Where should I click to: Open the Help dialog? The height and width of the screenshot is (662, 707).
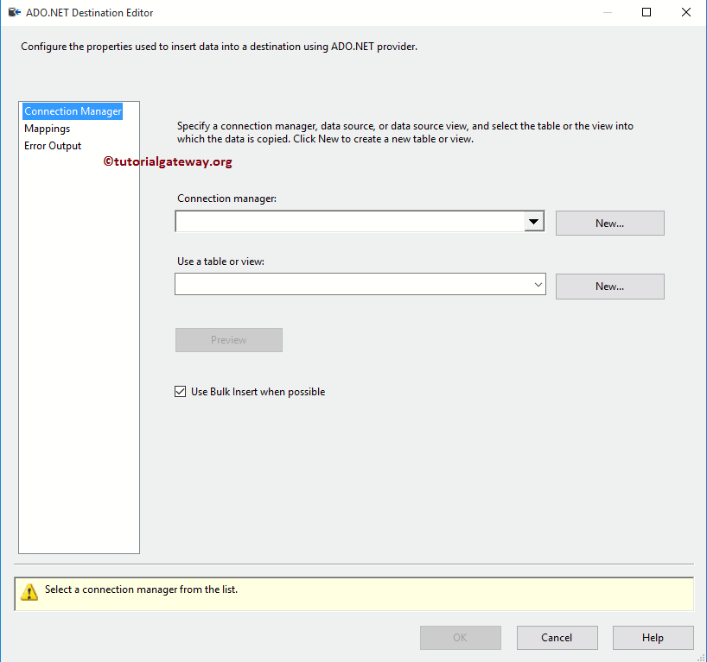(653, 637)
